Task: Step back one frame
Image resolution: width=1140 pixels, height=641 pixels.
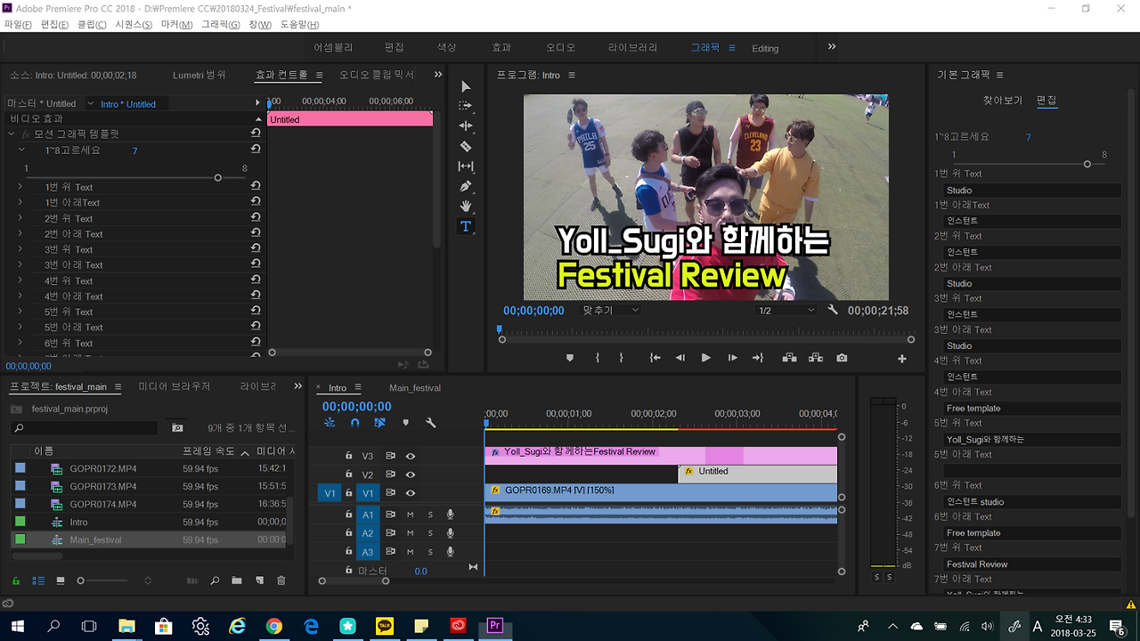Action: (680, 358)
